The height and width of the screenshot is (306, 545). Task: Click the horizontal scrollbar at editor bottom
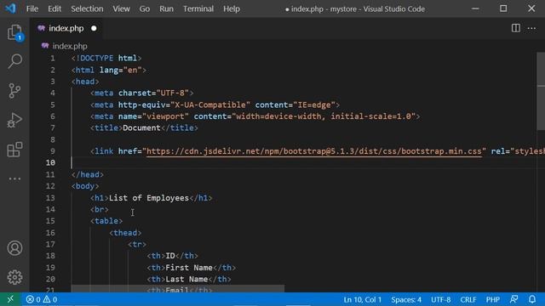(178, 289)
